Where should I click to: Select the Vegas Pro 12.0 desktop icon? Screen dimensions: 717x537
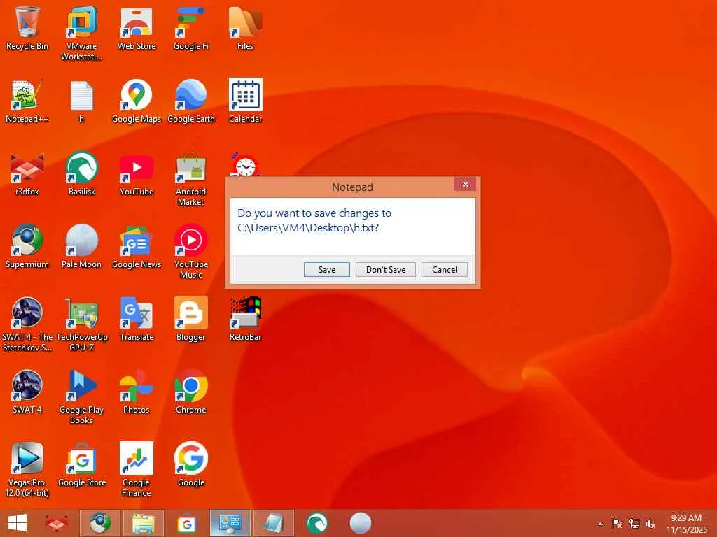tap(27, 469)
